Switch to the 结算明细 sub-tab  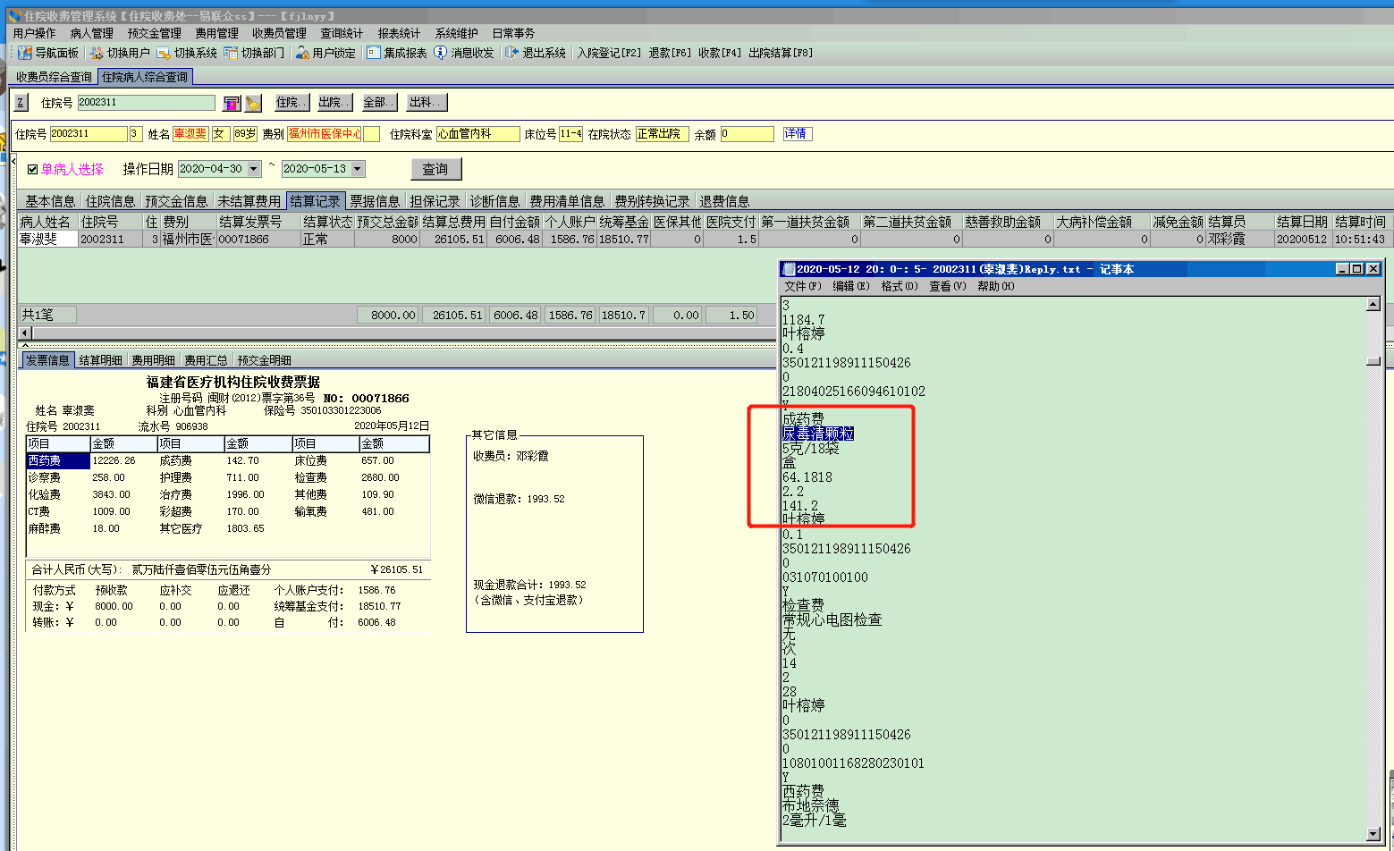pyautogui.click(x=101, y=360)
